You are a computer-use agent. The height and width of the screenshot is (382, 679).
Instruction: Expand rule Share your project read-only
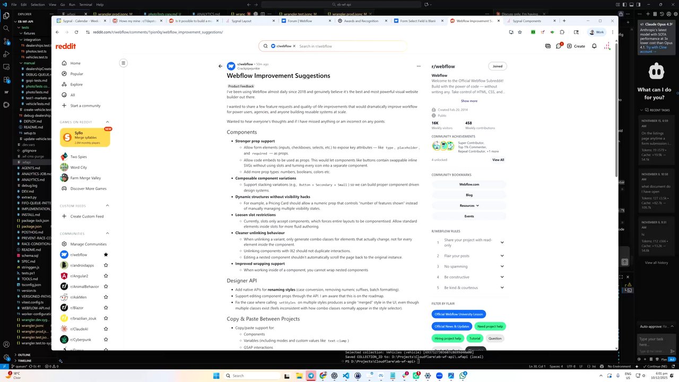click(x=502, y=242)
